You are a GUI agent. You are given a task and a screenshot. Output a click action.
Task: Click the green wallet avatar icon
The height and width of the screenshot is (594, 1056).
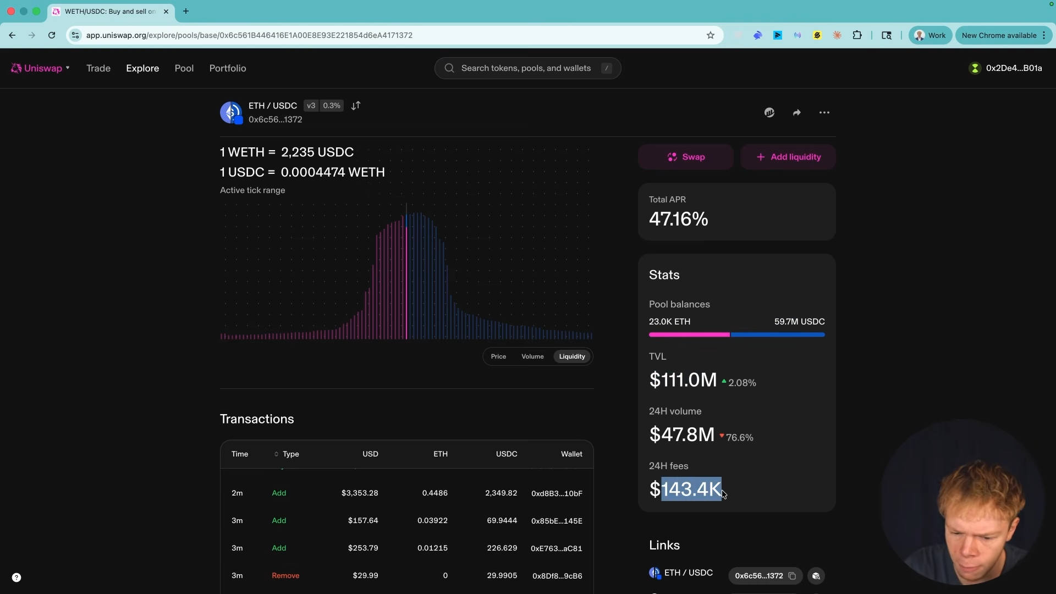(975, 68)
